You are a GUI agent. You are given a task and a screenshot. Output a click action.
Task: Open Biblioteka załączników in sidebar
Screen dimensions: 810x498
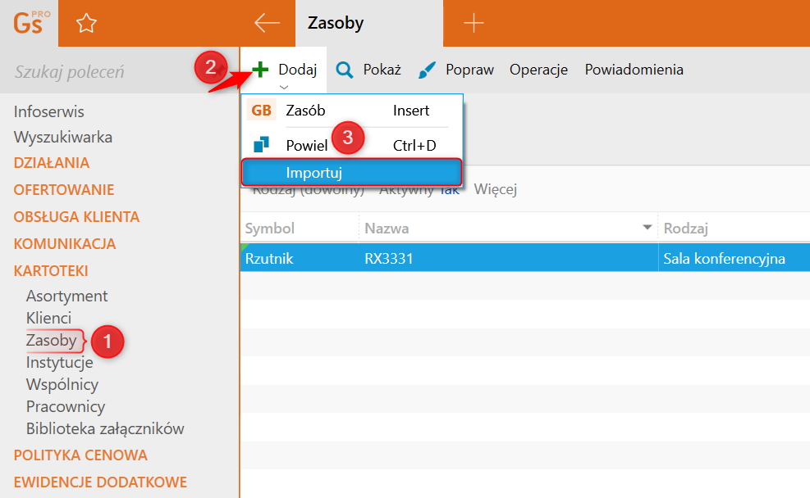[105, 428]
